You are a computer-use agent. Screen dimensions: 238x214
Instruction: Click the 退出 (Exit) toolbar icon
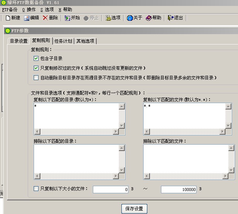pyautogui.click(x=170, y=18)
